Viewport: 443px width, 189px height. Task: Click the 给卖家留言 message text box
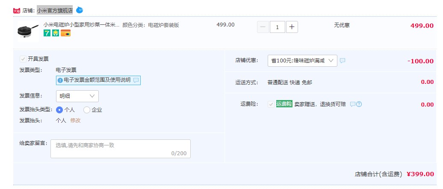click(x=120, y=149)
